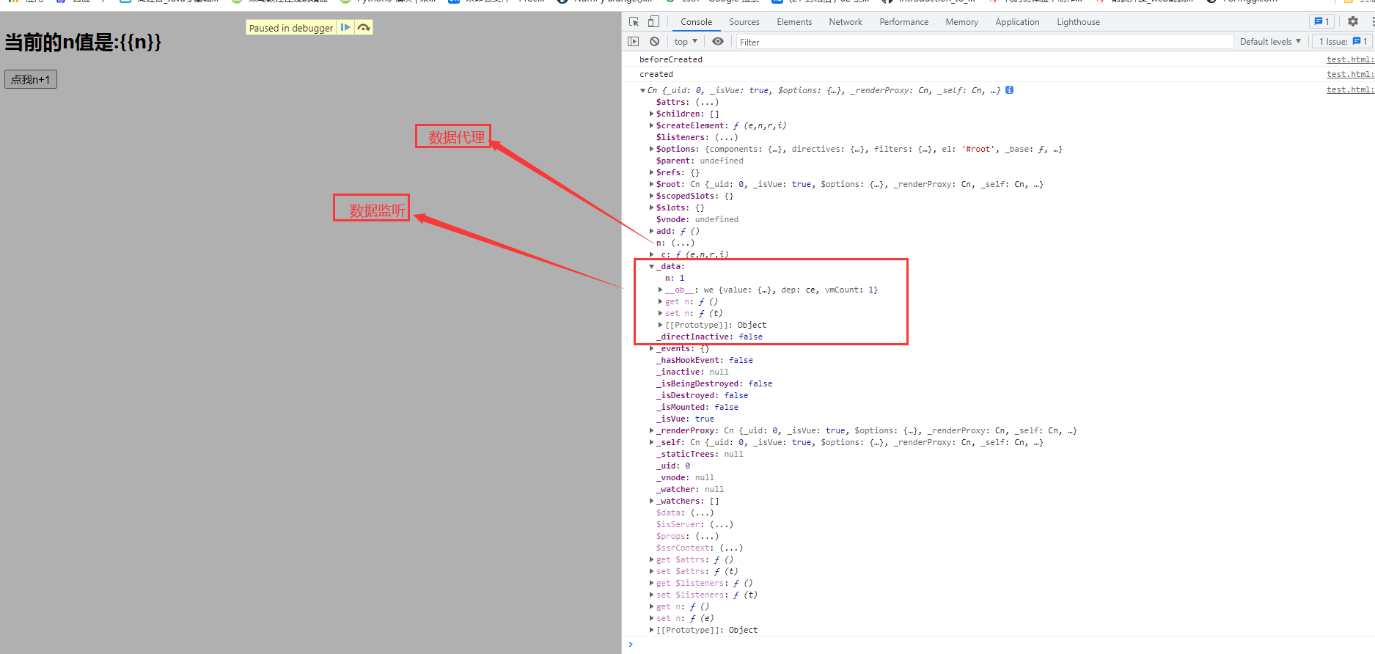1375x654 pixels.
Task: Expand the _watchers array
Action: (651, 501)
